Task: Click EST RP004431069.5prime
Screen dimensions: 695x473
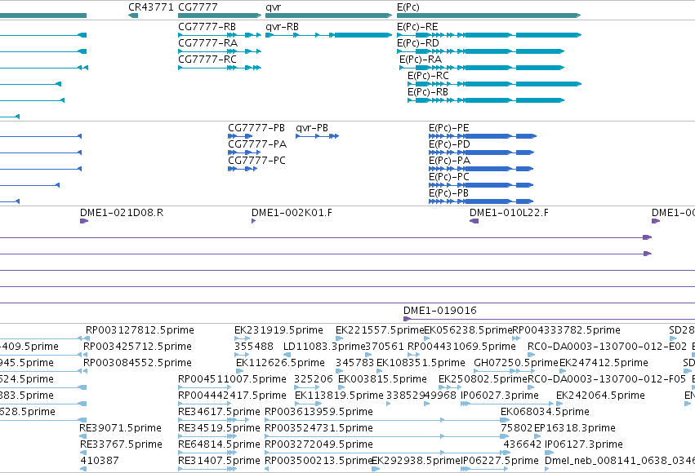Action: point(413,355)
